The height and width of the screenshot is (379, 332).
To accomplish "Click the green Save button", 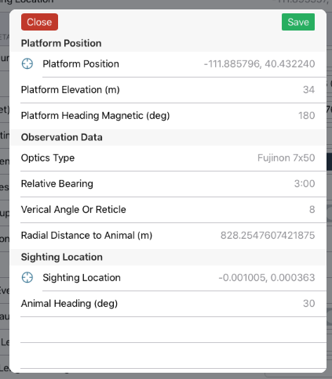I will pyautogui.click(x=298, y=22).
